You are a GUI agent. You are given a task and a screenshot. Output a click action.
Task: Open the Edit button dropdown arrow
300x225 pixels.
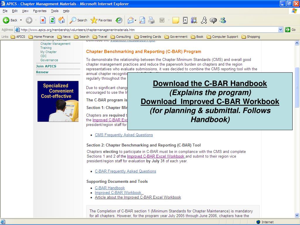click(x=169, y=20)
